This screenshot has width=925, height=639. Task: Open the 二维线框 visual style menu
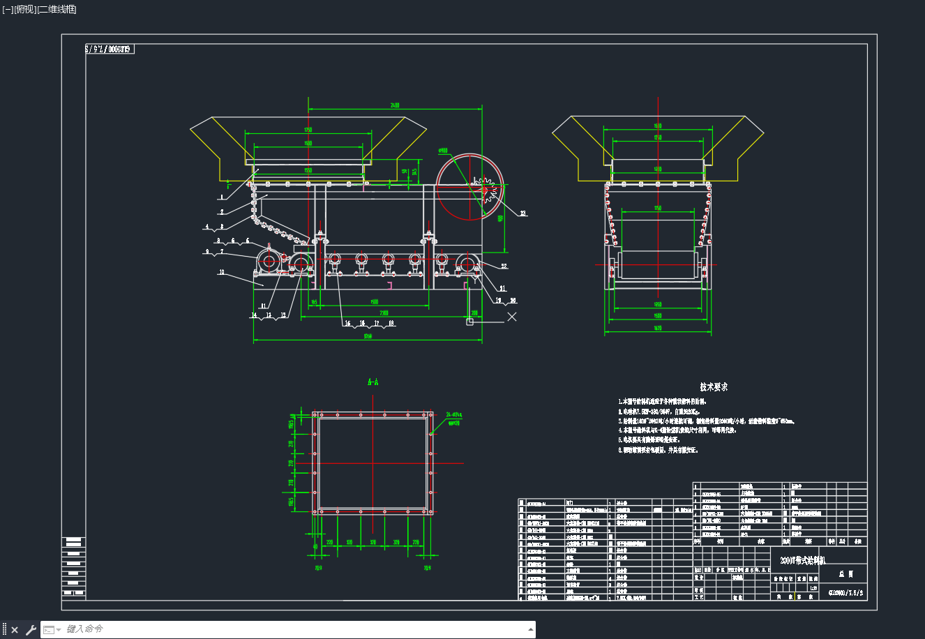coord(57,9)
